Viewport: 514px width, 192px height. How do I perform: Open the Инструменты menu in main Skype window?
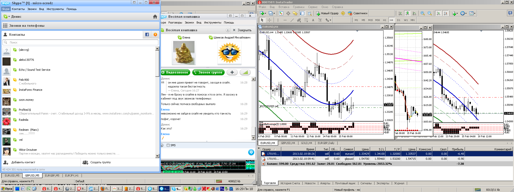(x=55, y=9)
